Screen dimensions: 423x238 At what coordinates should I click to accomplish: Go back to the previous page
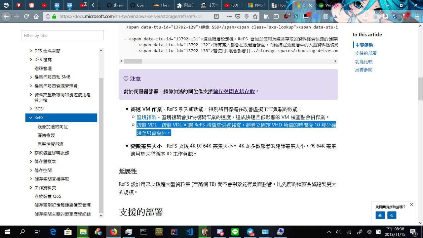pos(7,16)
